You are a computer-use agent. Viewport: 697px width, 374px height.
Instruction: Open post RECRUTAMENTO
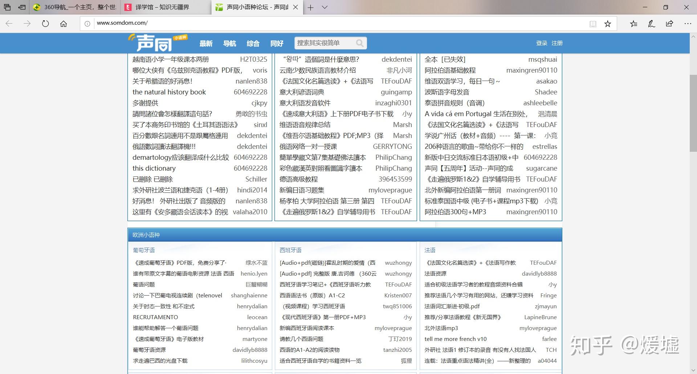coord(155,317)
